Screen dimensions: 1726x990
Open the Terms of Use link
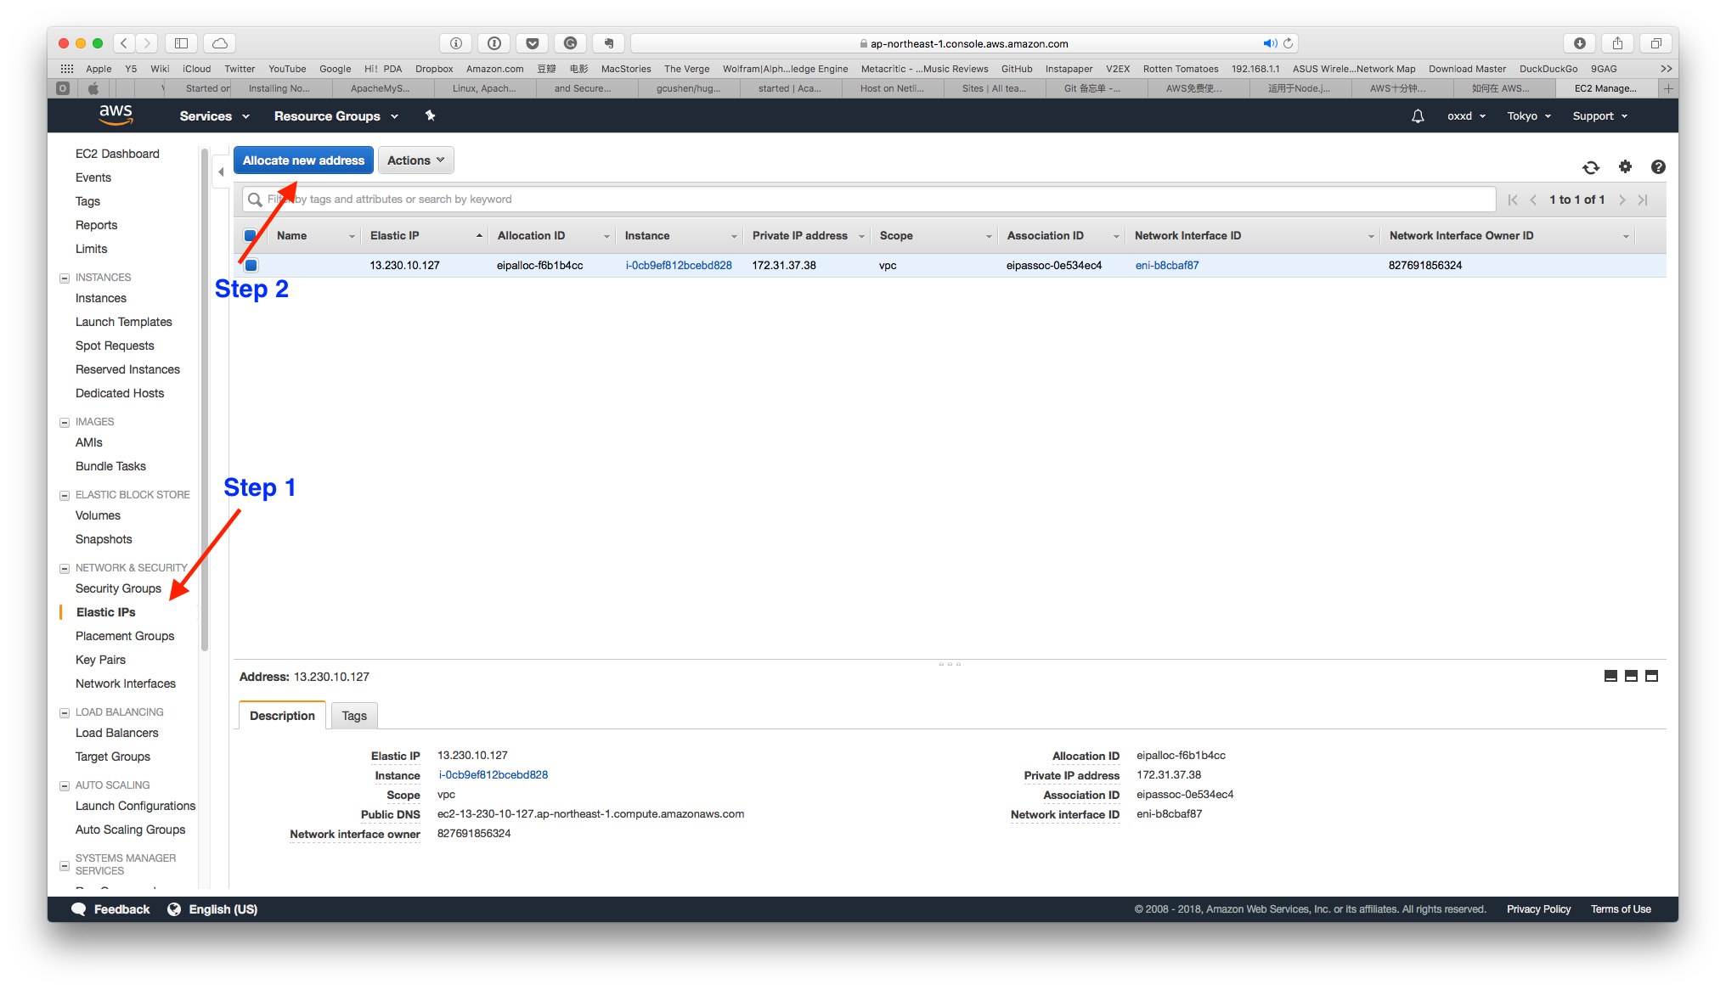tap(1621, 909)
